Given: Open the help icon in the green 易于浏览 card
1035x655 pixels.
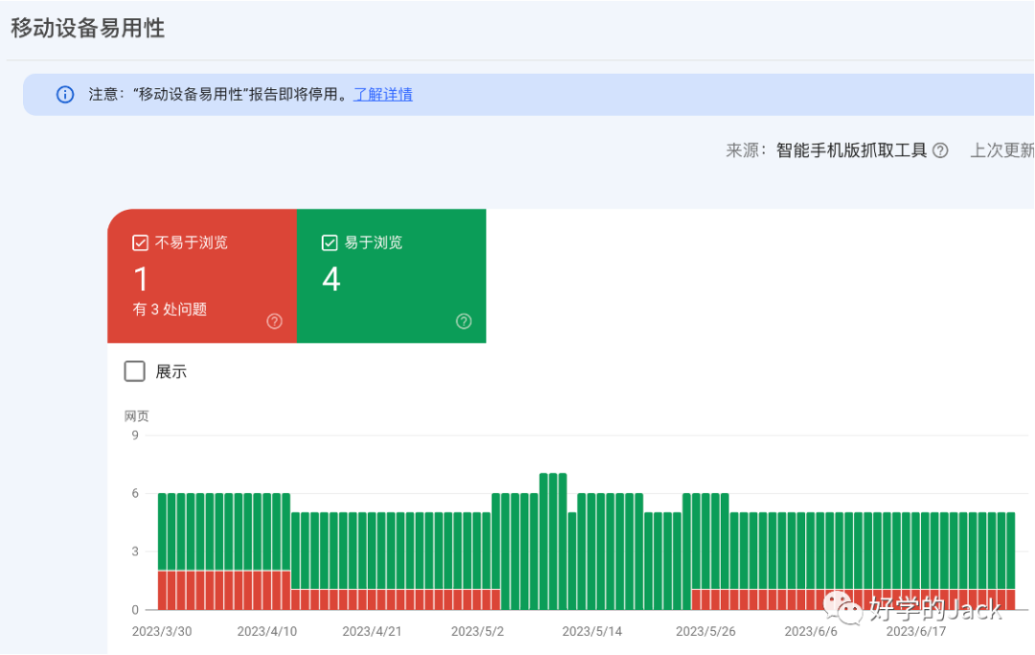Looking at the screenshot, I should pos(464,321).
